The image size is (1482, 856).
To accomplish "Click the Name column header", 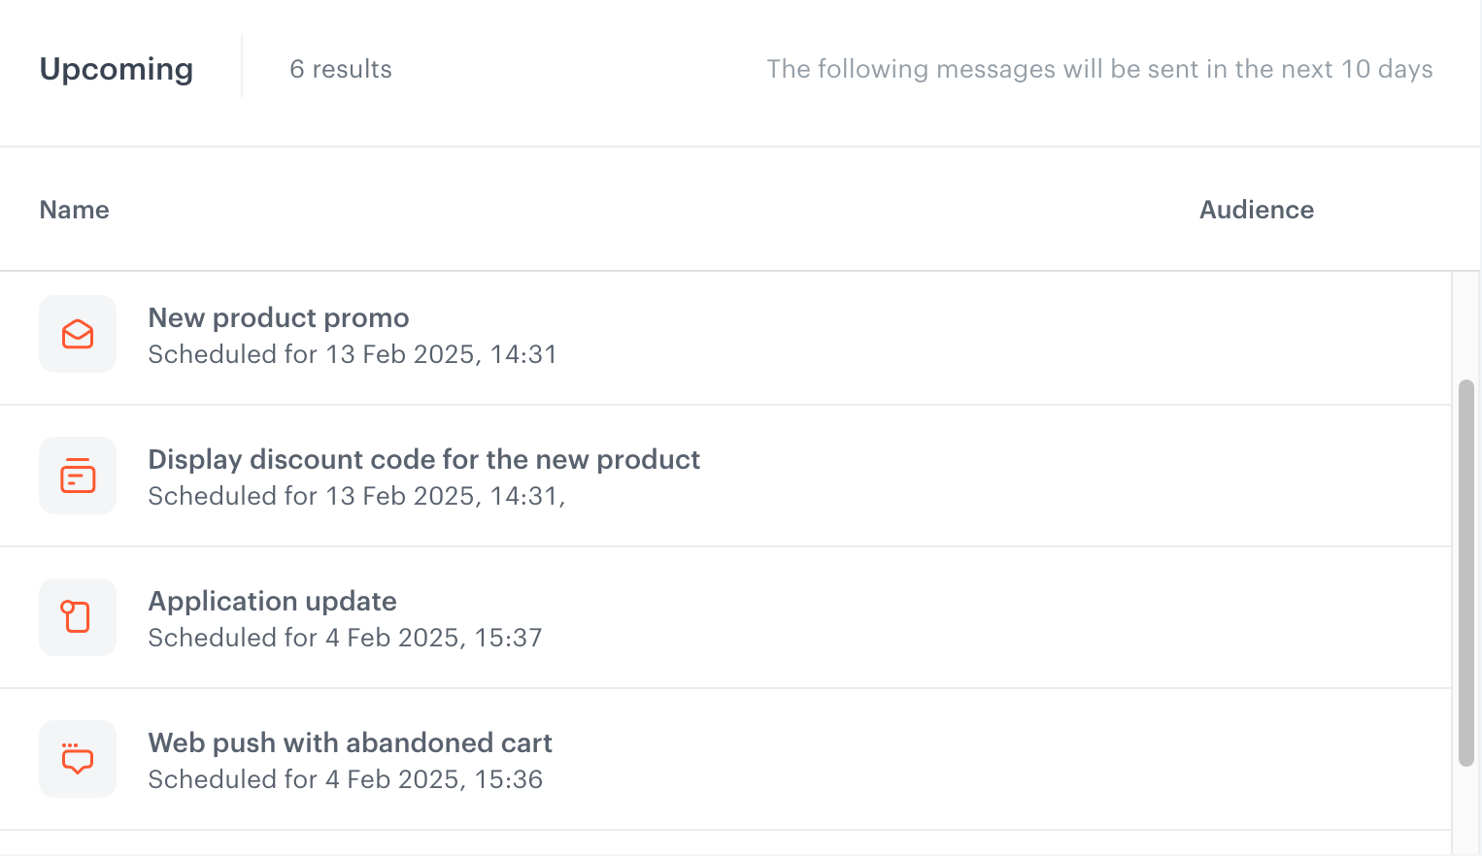I will [74, 210].
